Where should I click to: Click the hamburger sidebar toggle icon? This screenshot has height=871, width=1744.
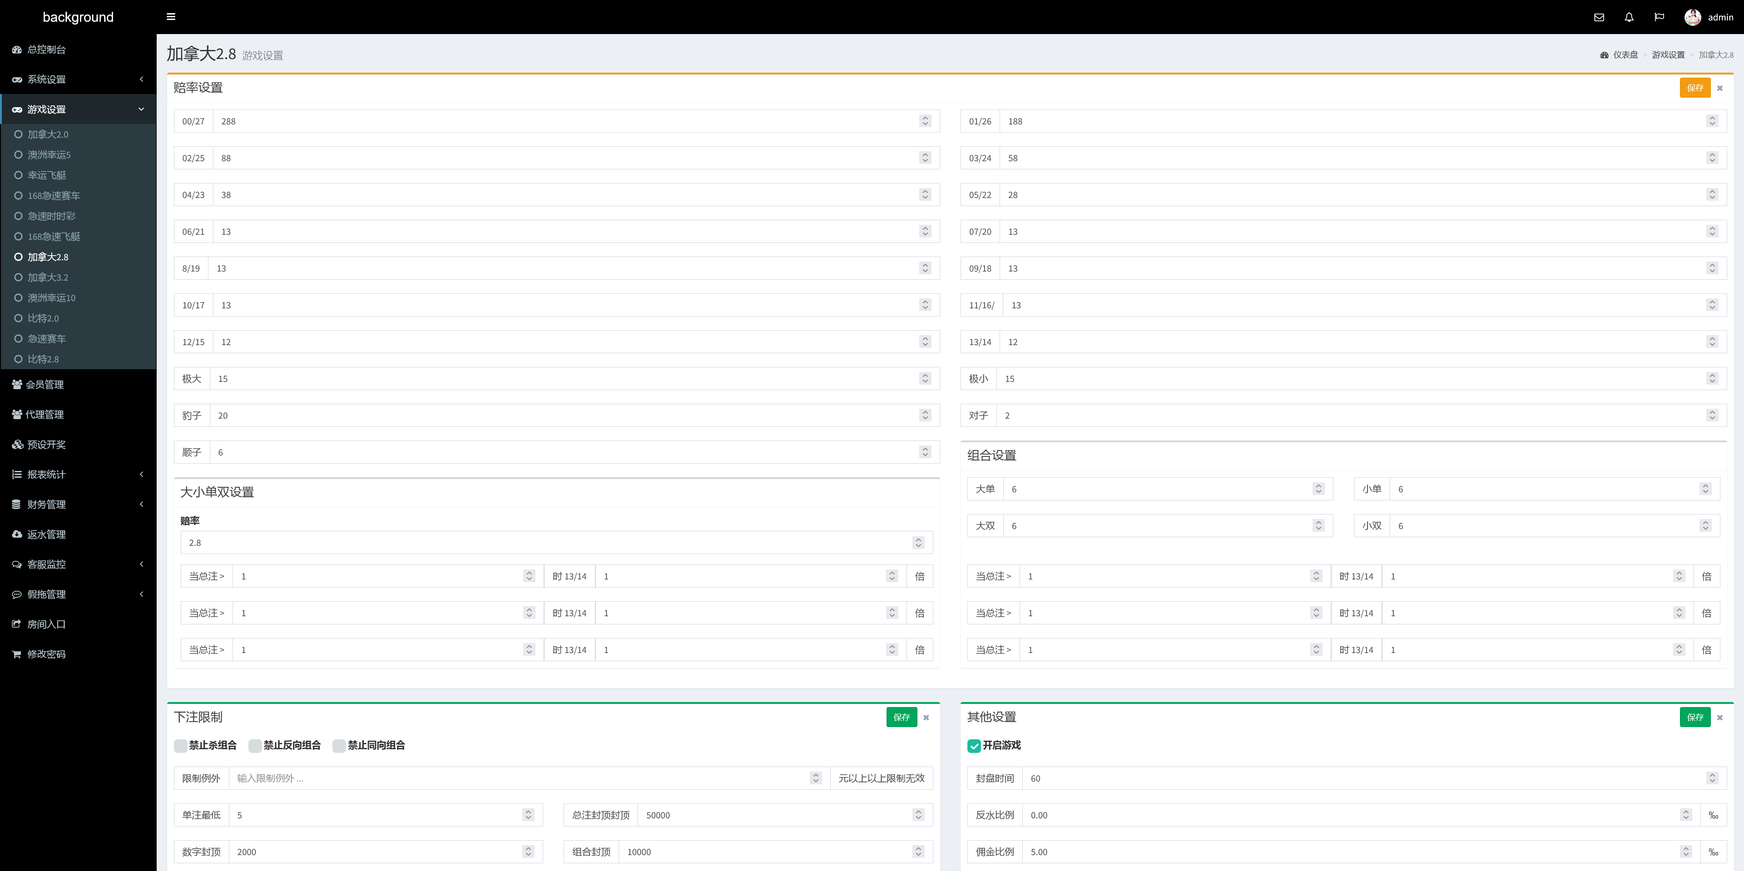[171, 17]
